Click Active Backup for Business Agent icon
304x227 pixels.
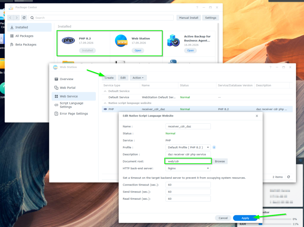(x=173, y=41)
